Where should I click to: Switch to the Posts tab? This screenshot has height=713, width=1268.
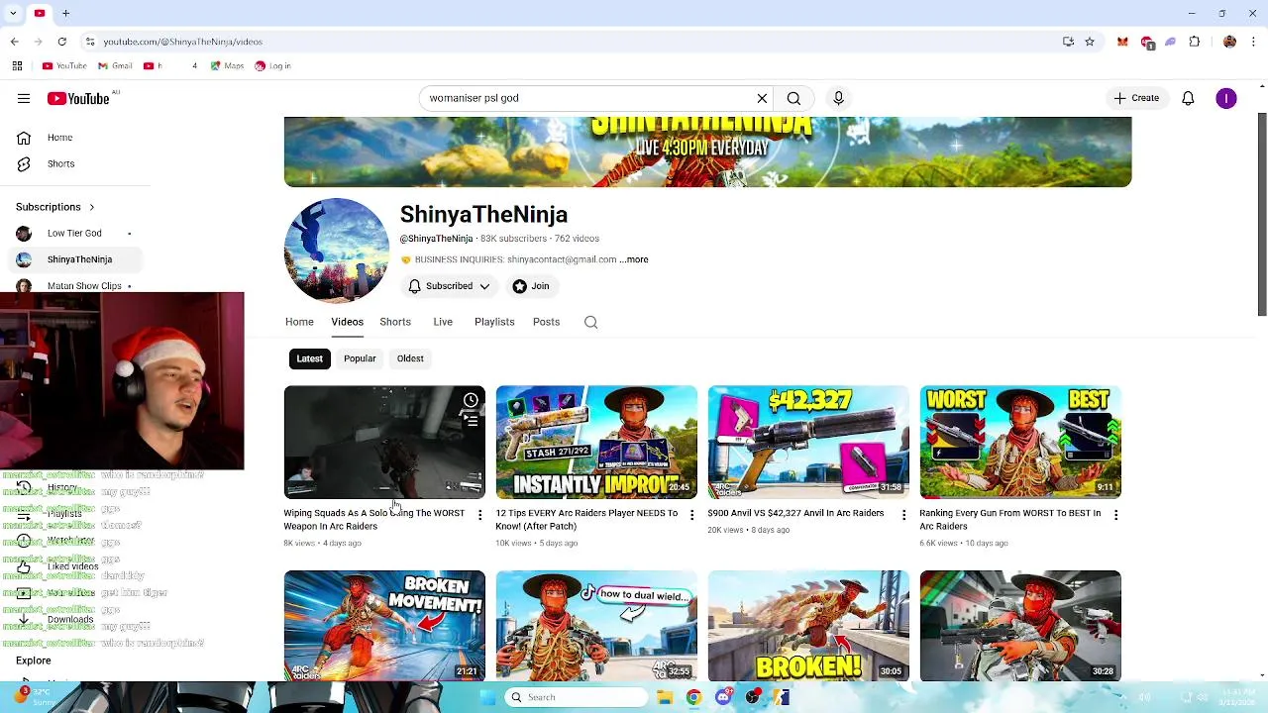[546, 322]
